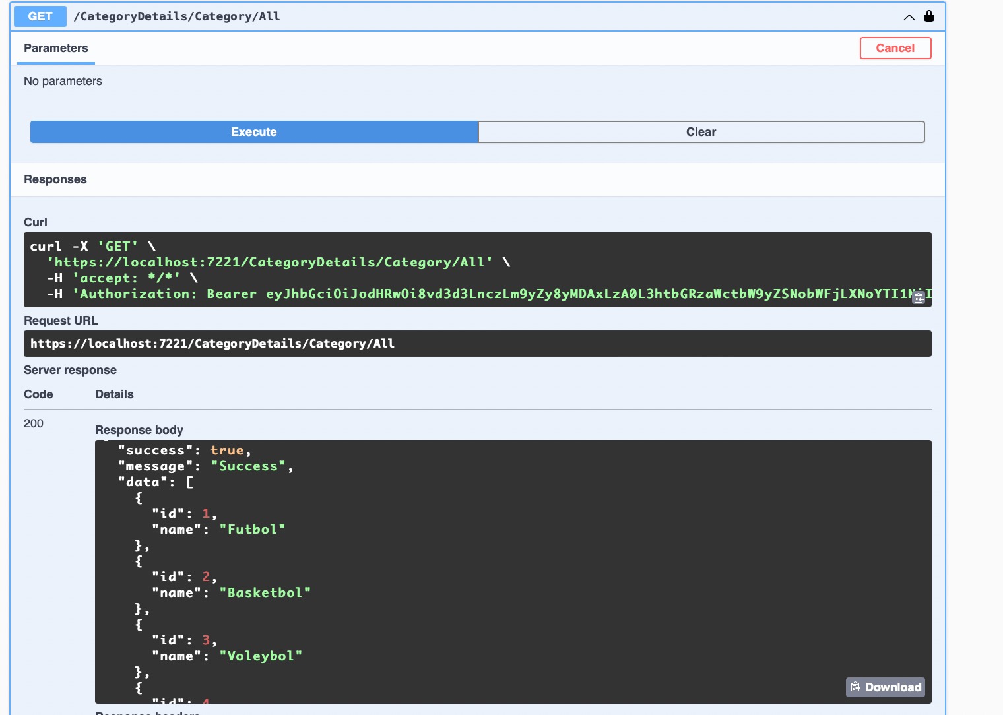Click the No parameters label

click(x=63, y=81)
